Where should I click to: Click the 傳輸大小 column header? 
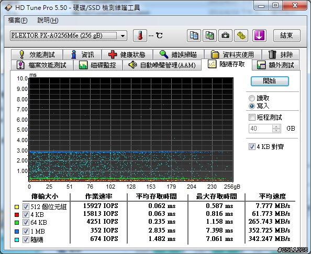tap(45, 197)
